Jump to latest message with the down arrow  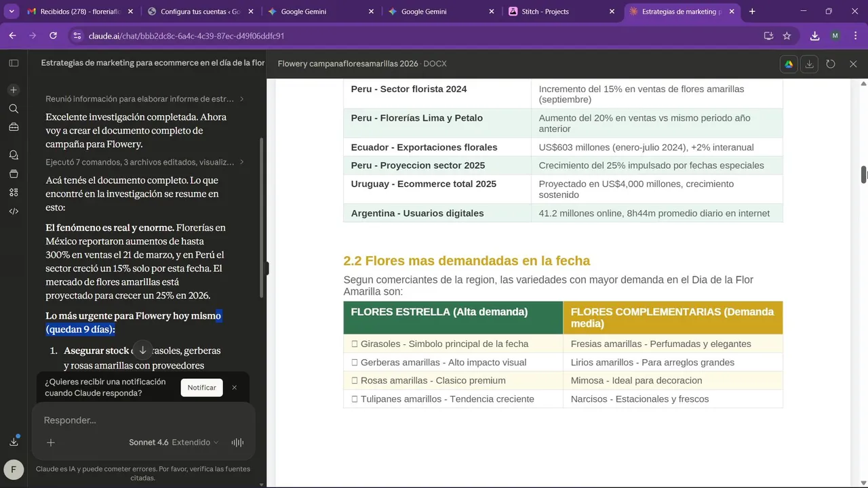[142, 350]
